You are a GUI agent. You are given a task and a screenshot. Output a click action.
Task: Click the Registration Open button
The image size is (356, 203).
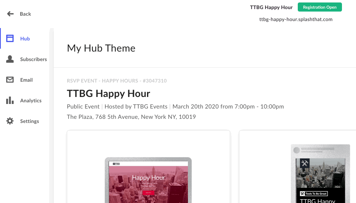click(320, 7)
